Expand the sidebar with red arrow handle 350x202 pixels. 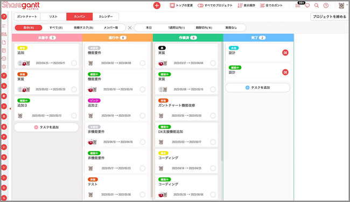[10, 109]
